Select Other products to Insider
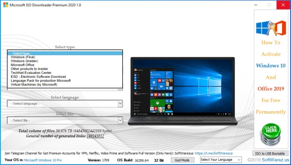This screenshot has height=165, width=291. coord(65,69)
